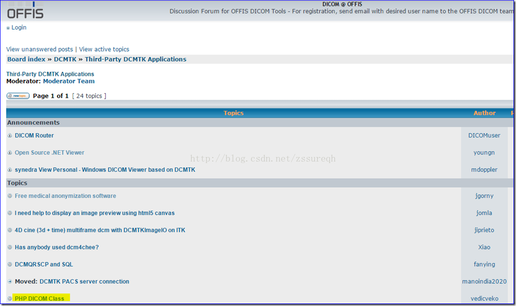Open the Moderator Team link
The image size is (516, 306).
[x=69, y=81]
